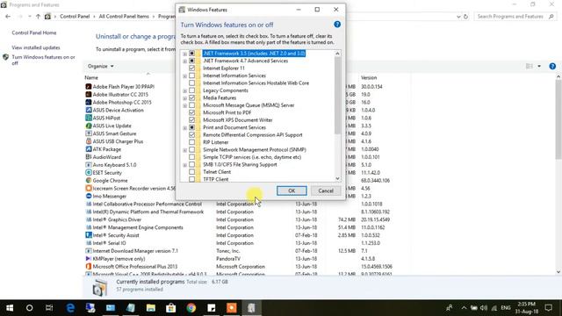Open View installed updates link
This screenshot has height=316, width=562.
point(36,47)
